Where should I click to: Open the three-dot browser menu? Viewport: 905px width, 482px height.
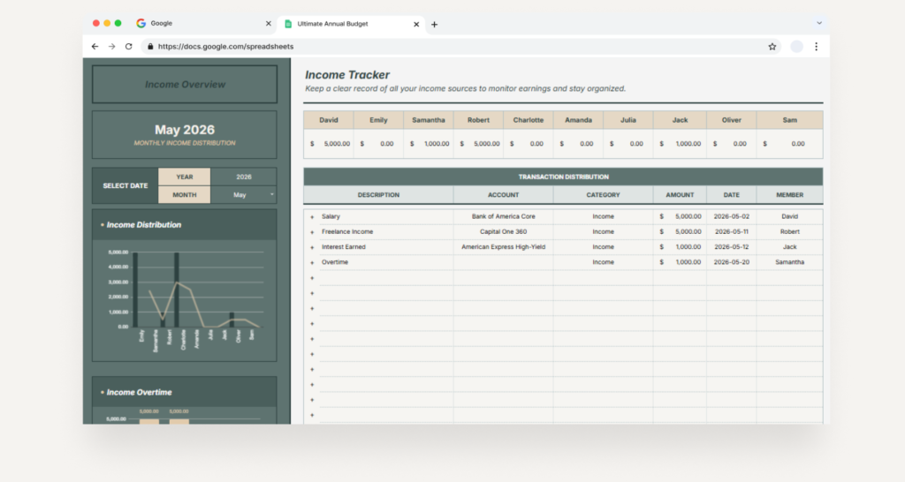[816, 47]
